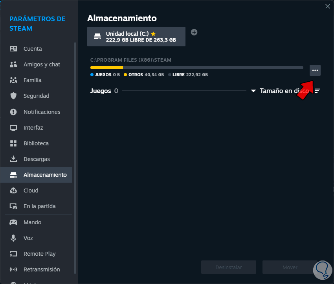Click the Biblioteca grid icon
This screenshot has width=334, height=284.
pos(13,143)
